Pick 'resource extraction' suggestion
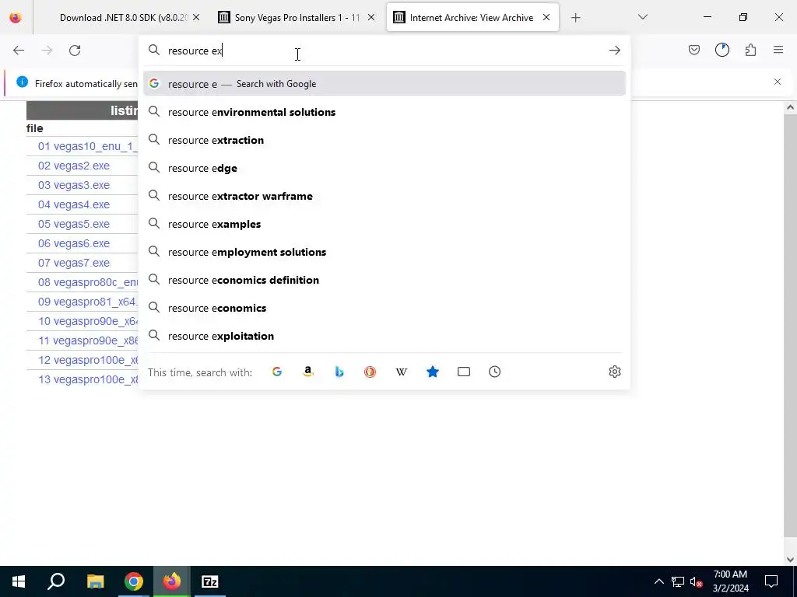The height and width of the screenshot is (597, 797). coord(384,140)
